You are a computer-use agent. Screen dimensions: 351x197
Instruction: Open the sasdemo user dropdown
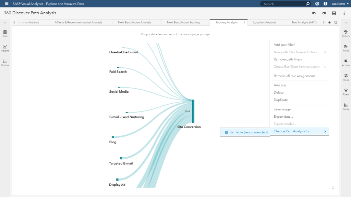tap(340, 4)
